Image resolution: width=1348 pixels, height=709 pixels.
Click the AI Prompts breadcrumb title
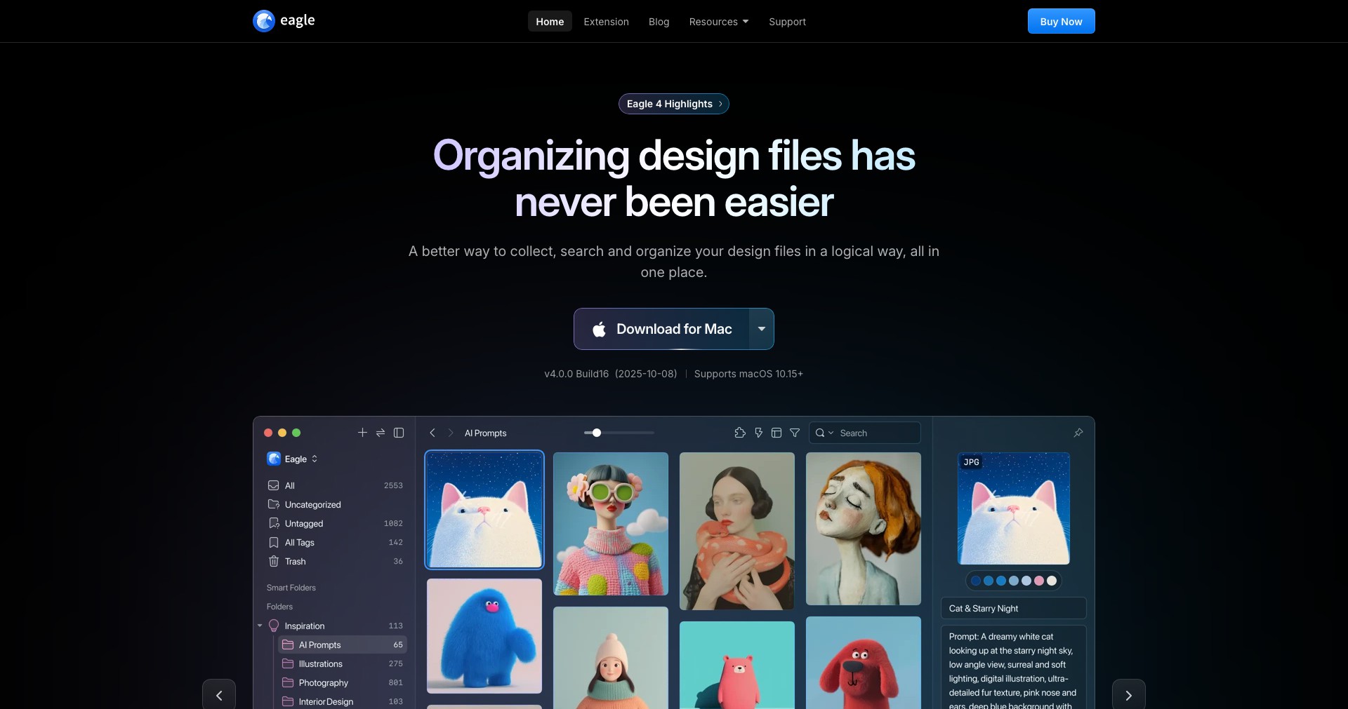point(485,433)
